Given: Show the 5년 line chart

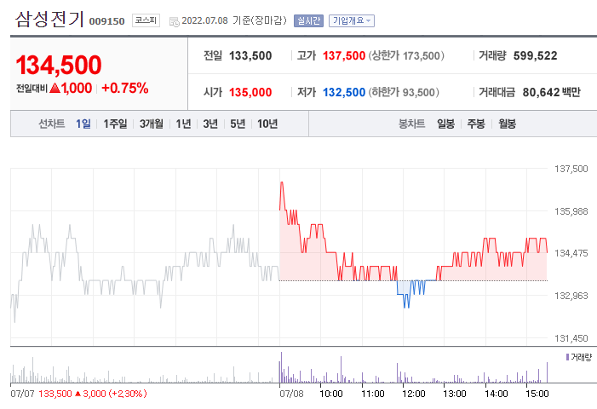Looking at the screenshot, I should (x=238, y=124).
